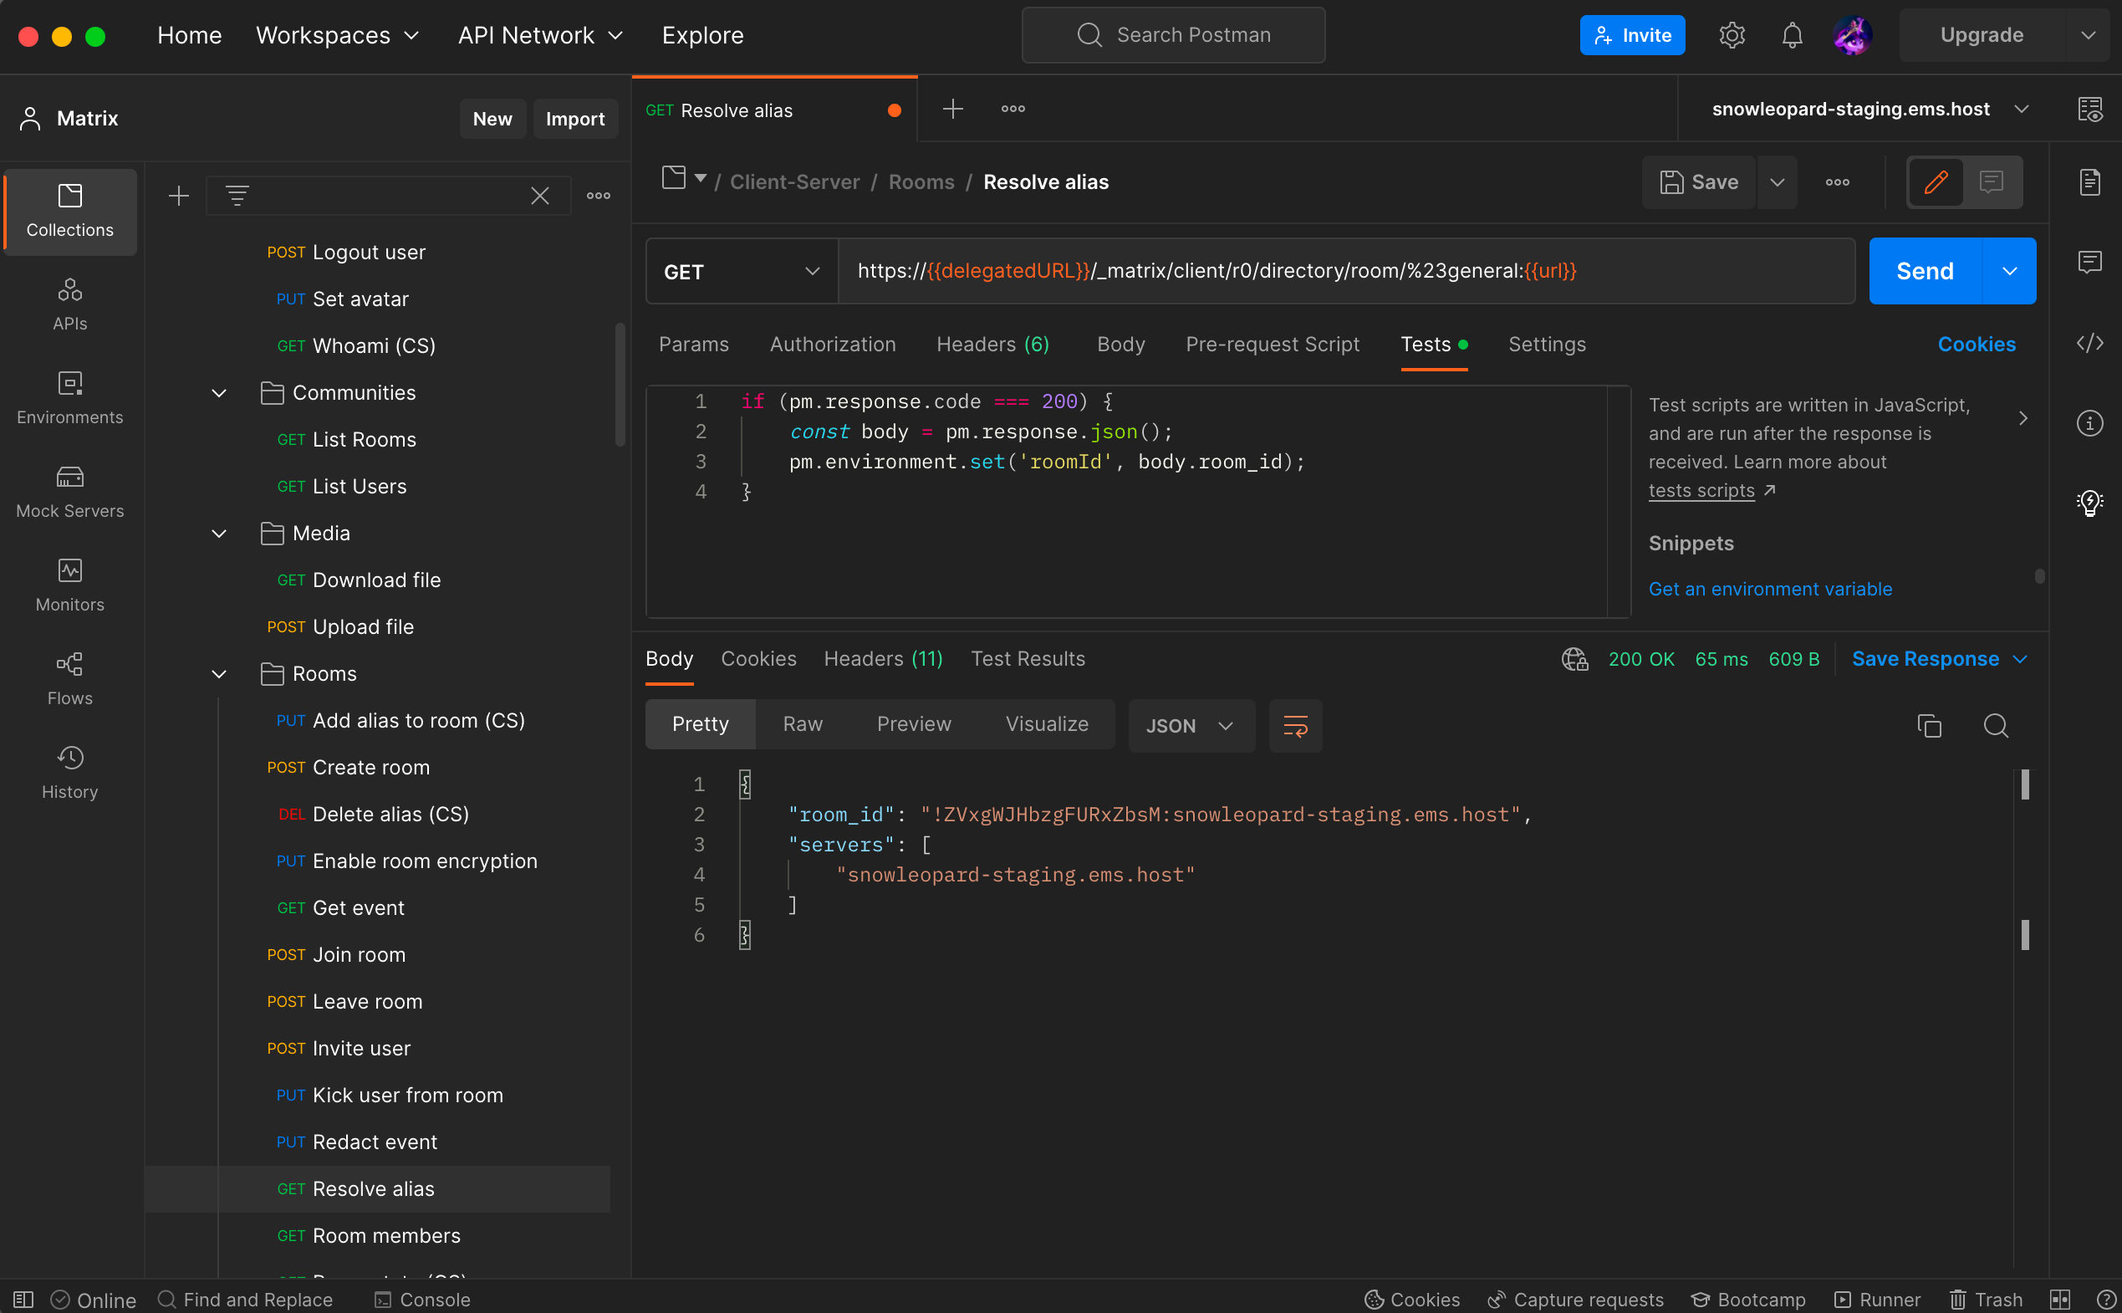This screenshot has width=2122, height=1313.
Task: Open the Cookies link near Send
Action: 1977,344
